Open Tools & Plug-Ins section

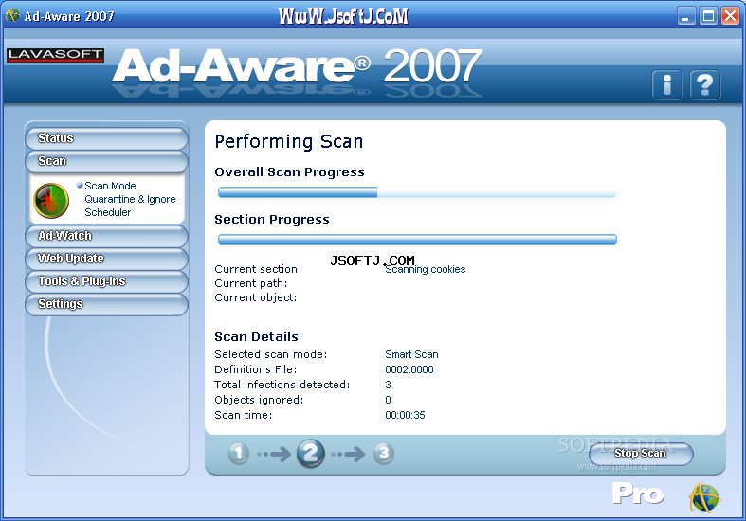pyautogui.click(x=106, y=281)
